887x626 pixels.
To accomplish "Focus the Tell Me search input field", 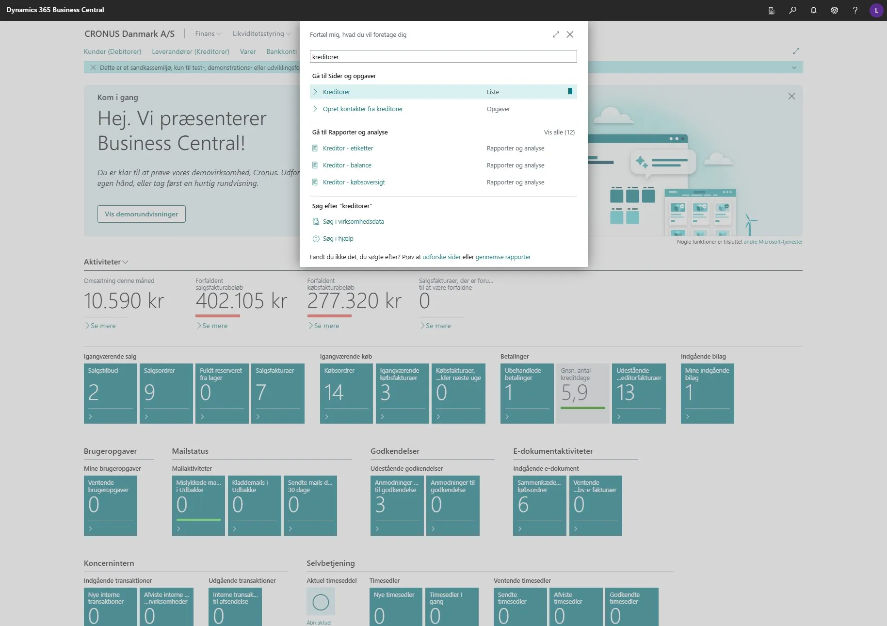I will point(443,57).
